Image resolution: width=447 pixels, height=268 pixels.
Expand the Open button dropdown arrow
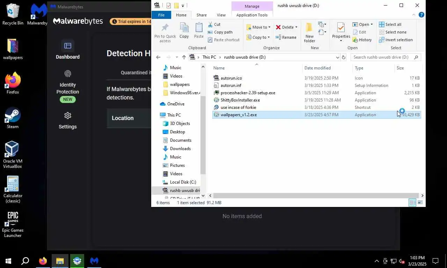[372, 24]
